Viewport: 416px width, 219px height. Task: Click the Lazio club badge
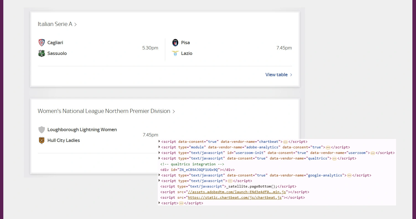175,53
